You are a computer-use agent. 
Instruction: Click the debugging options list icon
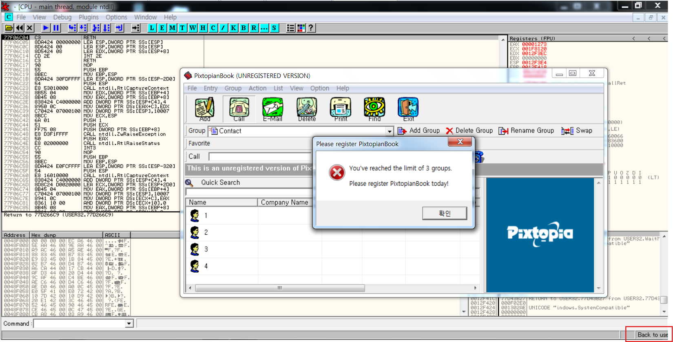click(x=290, y=28)
